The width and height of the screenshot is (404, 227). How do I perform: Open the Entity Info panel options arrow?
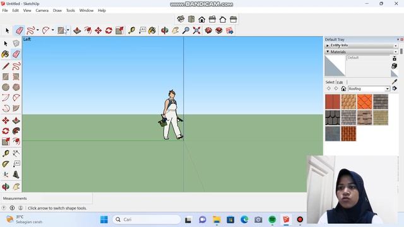click(396, 45)
